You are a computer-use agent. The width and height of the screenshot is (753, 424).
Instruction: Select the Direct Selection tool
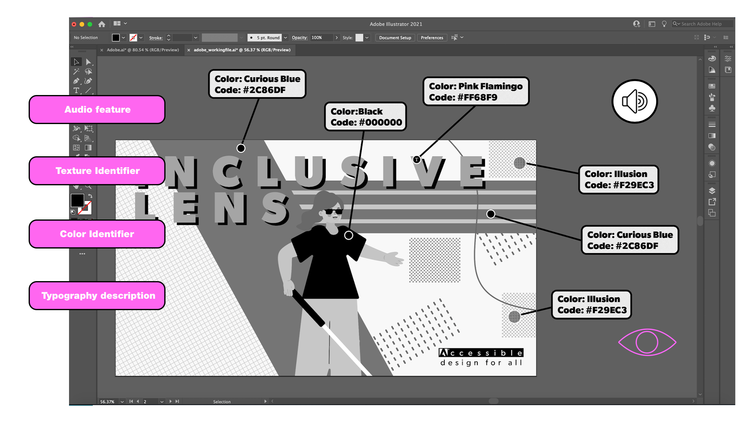point(89,62)
